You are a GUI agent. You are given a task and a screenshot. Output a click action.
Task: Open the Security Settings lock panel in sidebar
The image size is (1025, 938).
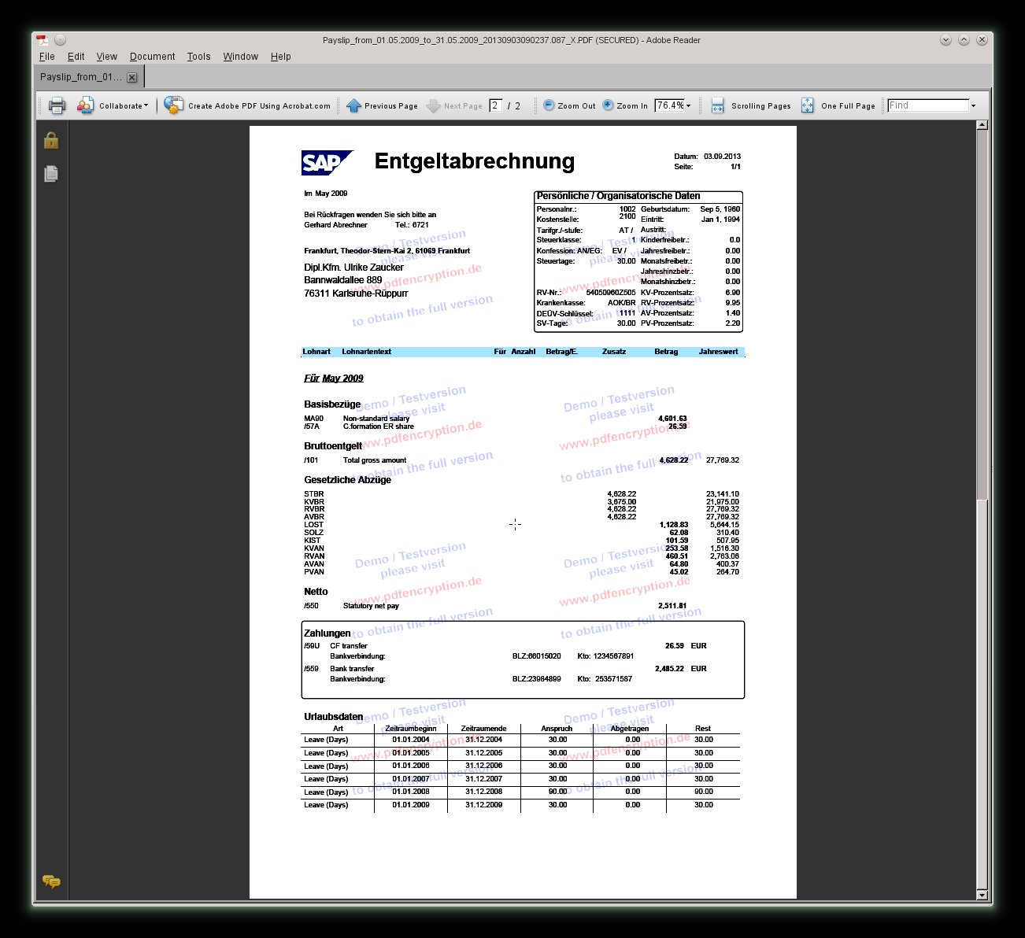50,140
